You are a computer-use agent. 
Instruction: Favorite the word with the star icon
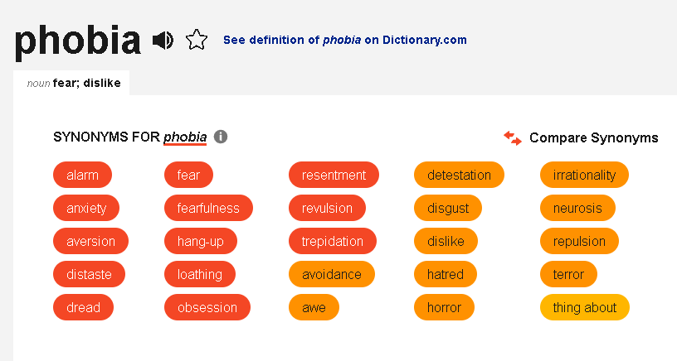pyautogui.click(x=197, y=40)
